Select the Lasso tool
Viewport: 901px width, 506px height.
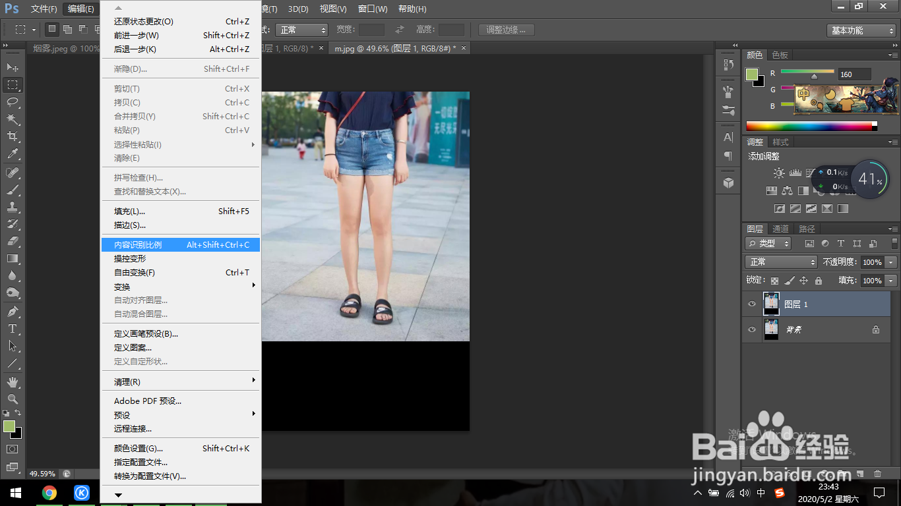13,102
